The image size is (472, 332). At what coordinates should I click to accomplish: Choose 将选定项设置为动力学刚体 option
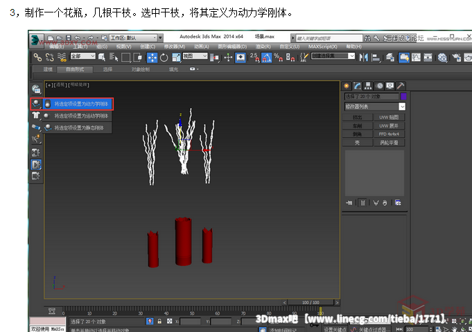78,104
